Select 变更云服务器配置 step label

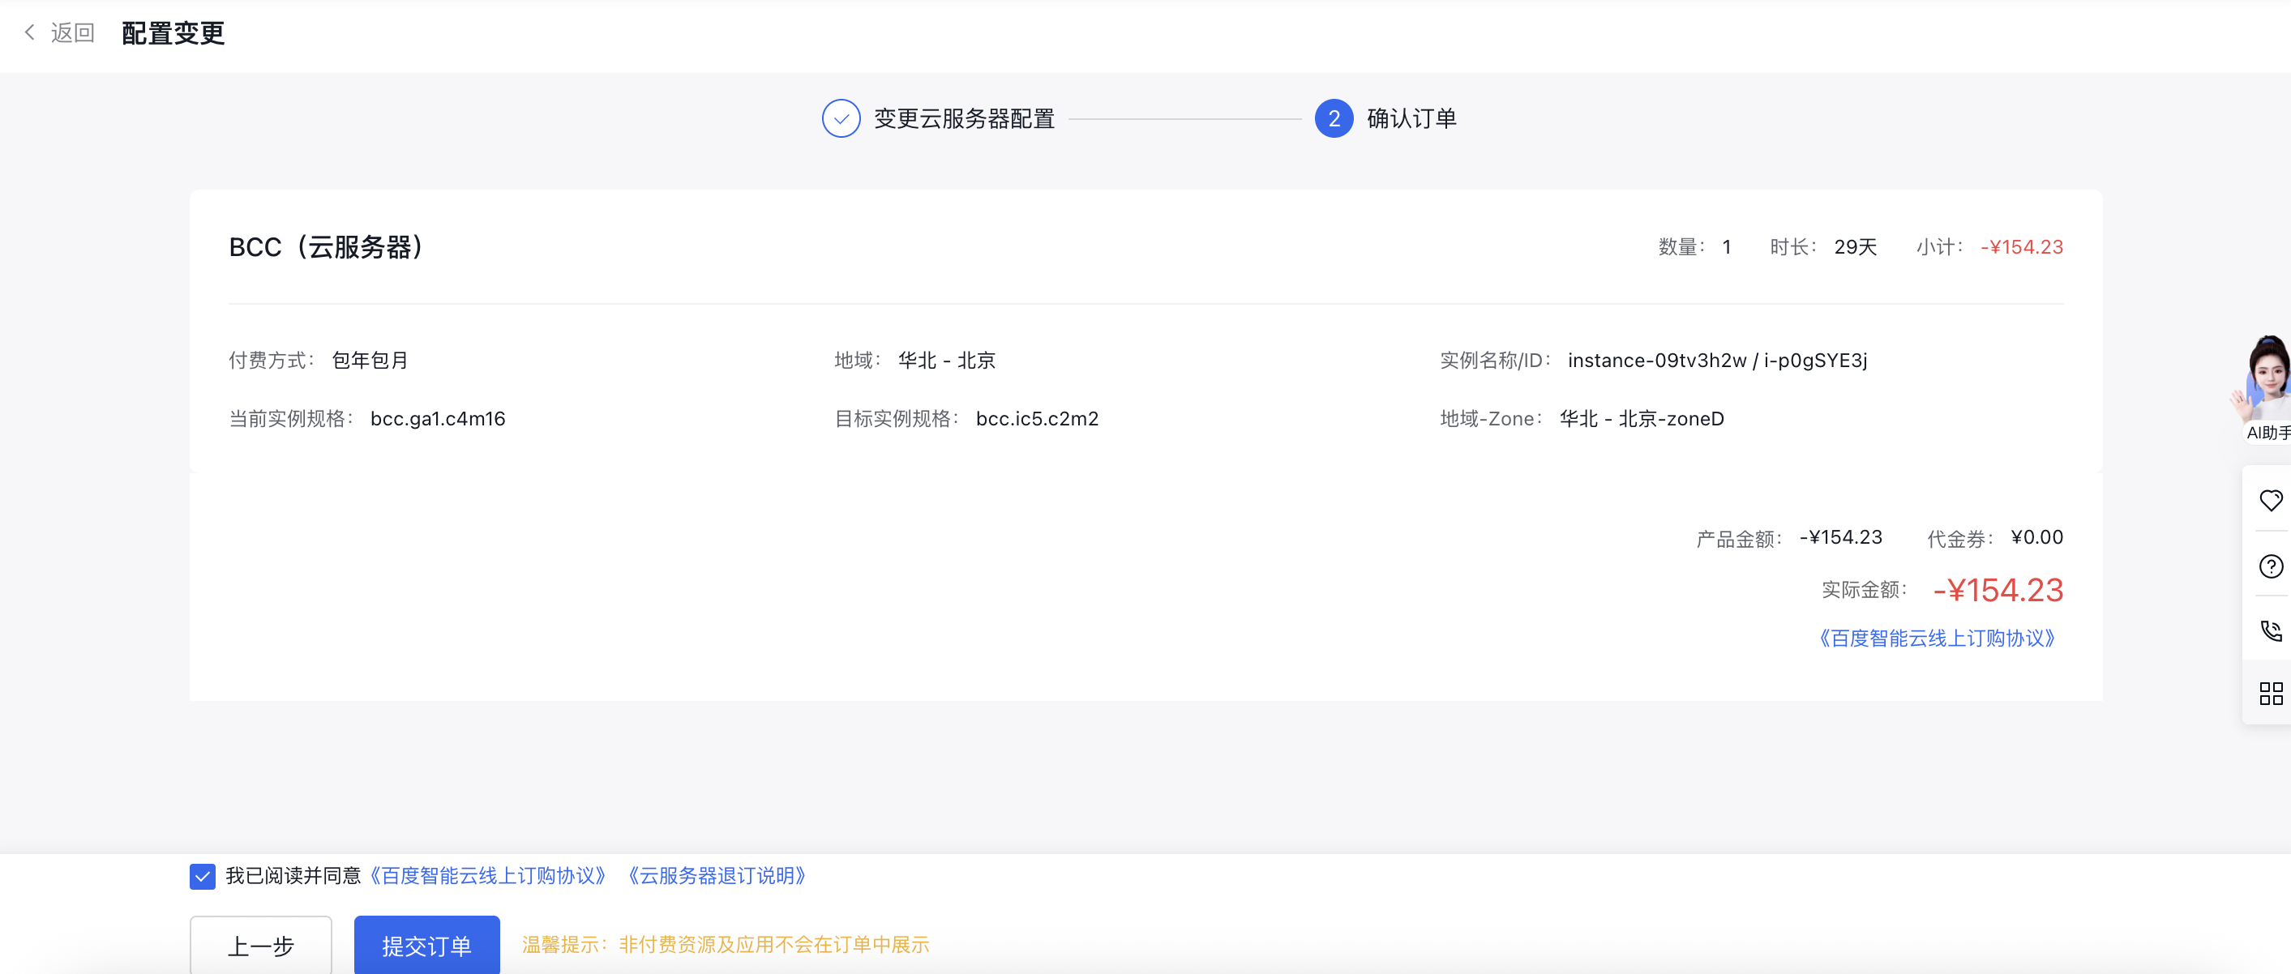click(x=964, y=118)
